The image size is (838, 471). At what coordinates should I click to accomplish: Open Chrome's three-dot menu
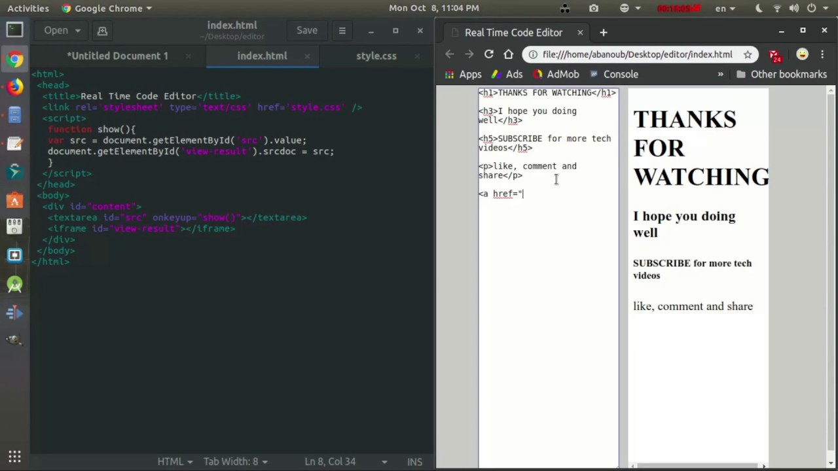pyautogui.click(x=822, y=54)
